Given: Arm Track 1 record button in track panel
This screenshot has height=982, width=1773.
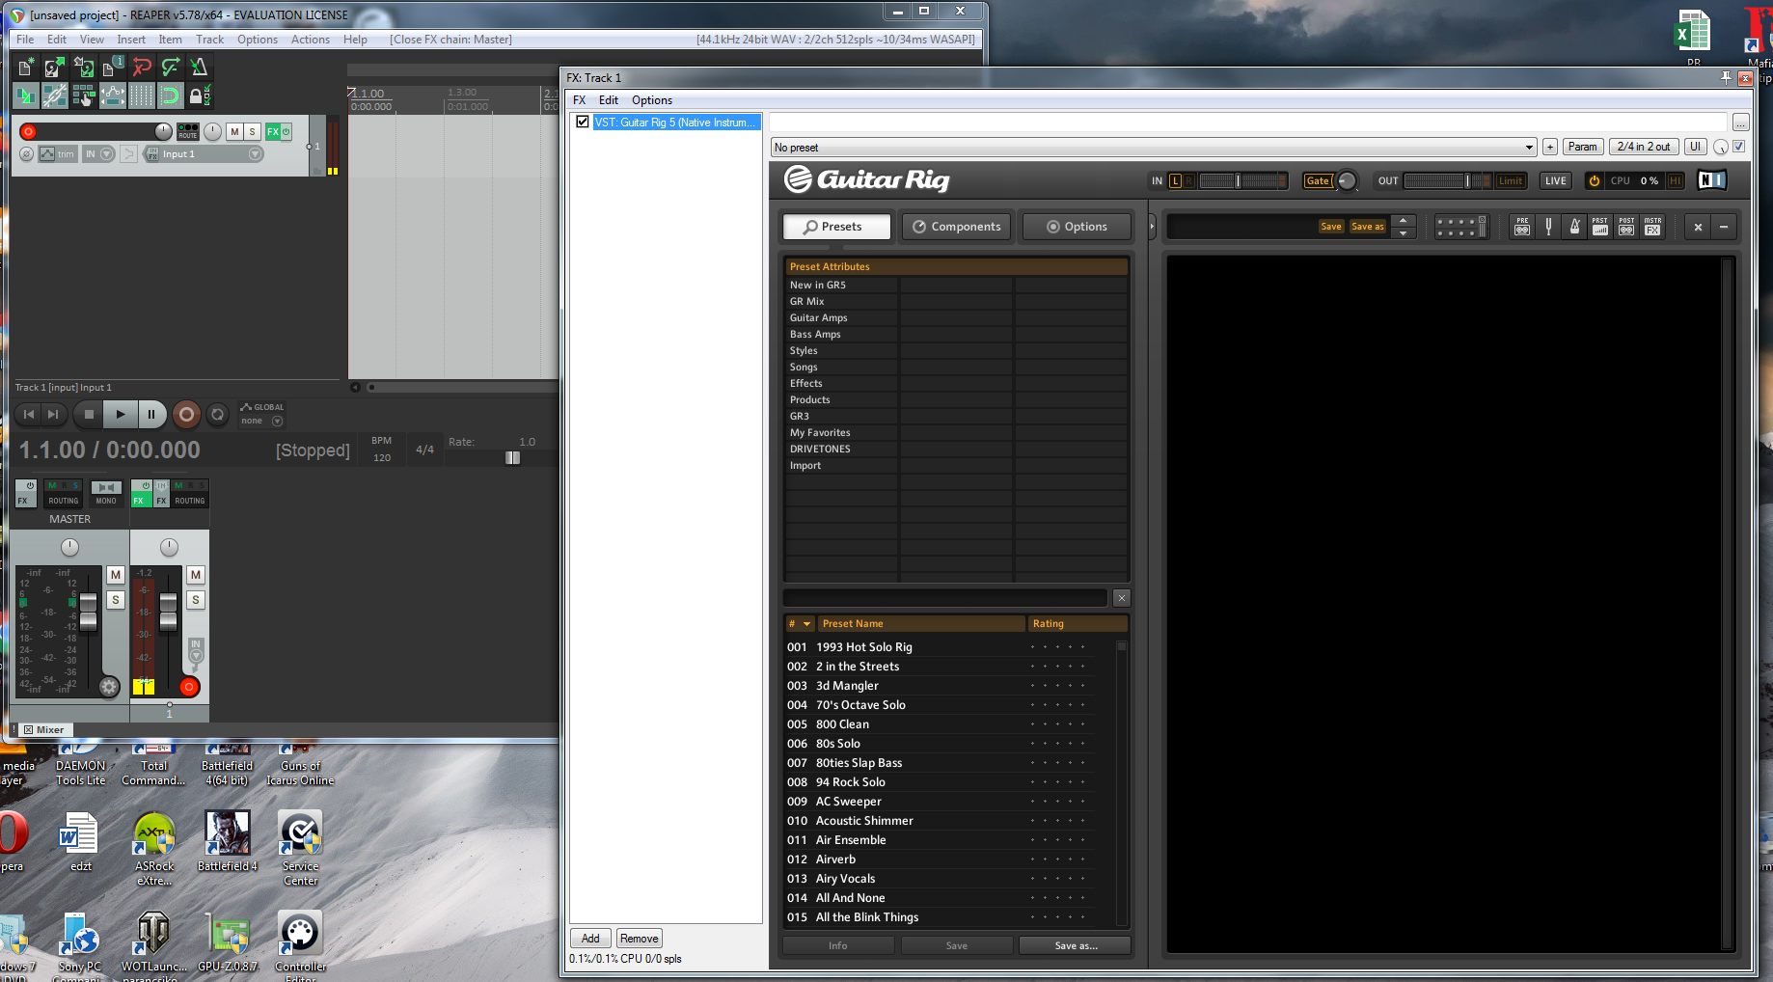Looking at the screenshot, I should (x=28, y=132).
